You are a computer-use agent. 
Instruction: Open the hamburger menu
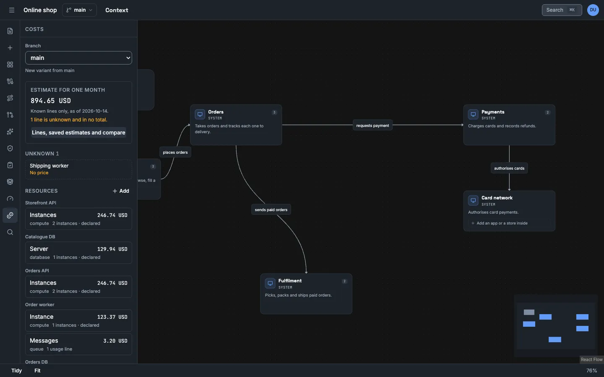(x=12, y=10)
